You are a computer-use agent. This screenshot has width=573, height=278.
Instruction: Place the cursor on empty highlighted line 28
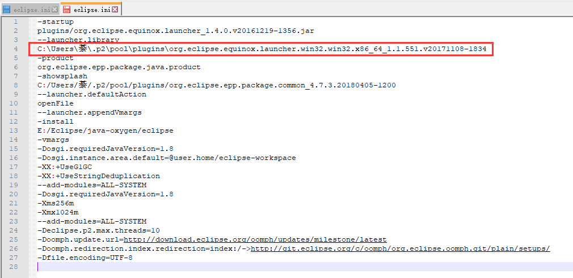(x=305, y=267)
